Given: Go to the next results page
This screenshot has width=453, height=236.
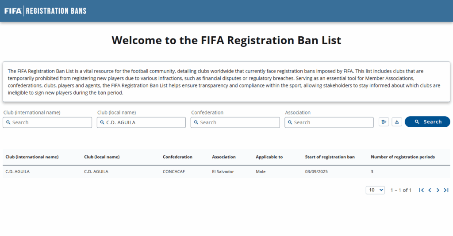Looking at the screenshot, I should pyautogui.click(x=438, y=190).
